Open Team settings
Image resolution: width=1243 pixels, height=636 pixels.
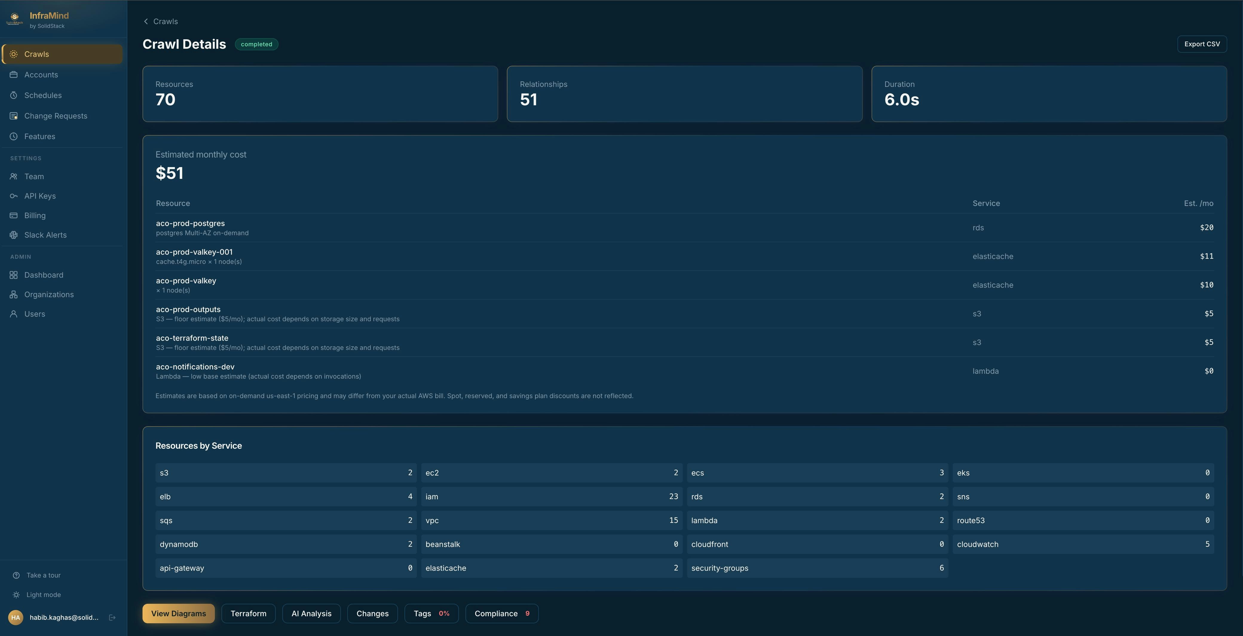pos(62,177)
